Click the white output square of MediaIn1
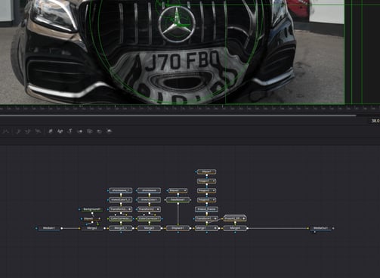 [x=62, y=228]
